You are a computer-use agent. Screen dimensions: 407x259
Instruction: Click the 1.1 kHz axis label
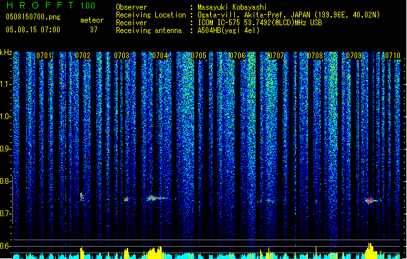click(x=6, y=84)
